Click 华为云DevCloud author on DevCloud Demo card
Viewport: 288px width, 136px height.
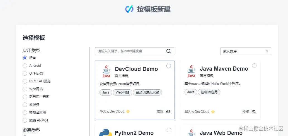[112, 111]
